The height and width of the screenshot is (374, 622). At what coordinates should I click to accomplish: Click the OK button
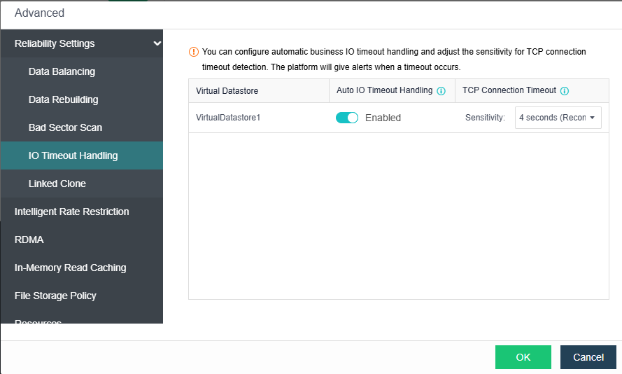click(523, 357)
